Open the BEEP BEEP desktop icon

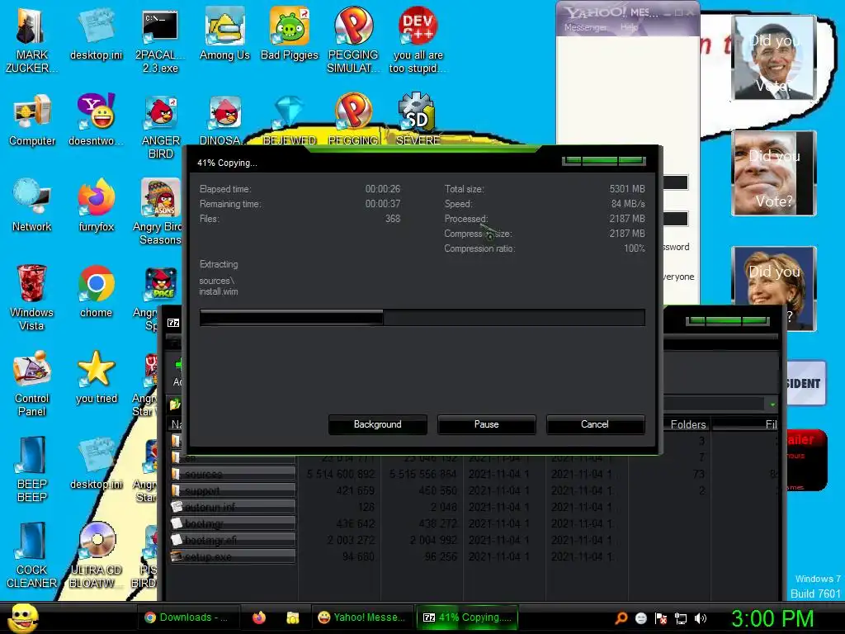point(32,469)
